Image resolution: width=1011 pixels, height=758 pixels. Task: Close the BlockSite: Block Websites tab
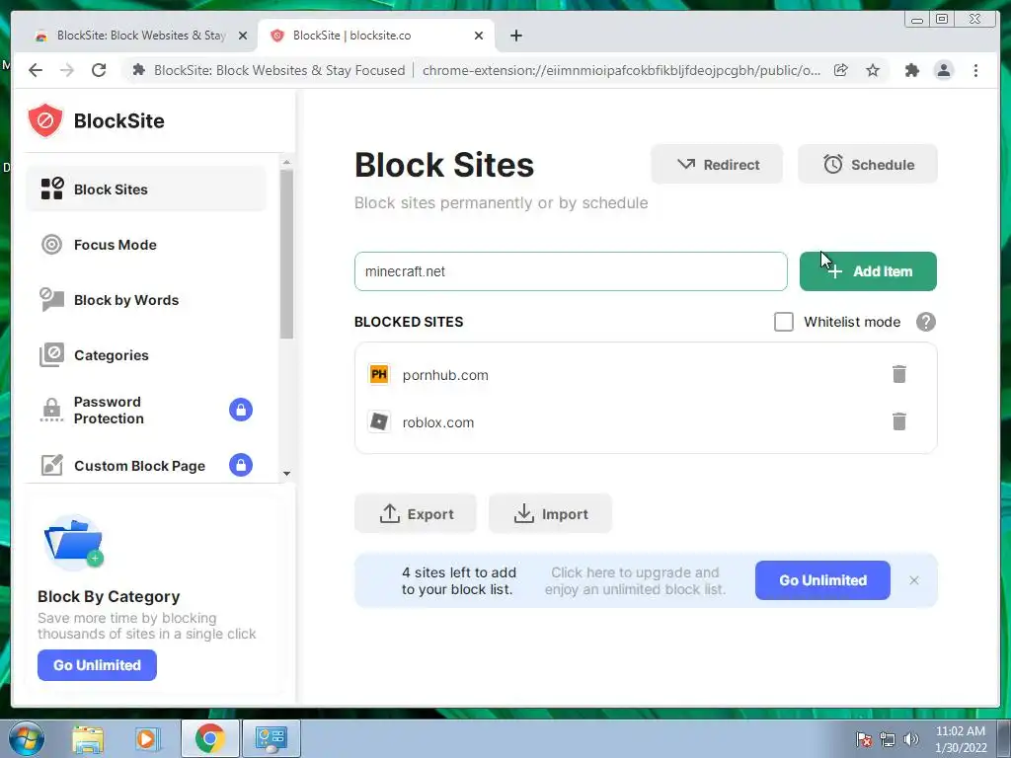tap(243, 37)
